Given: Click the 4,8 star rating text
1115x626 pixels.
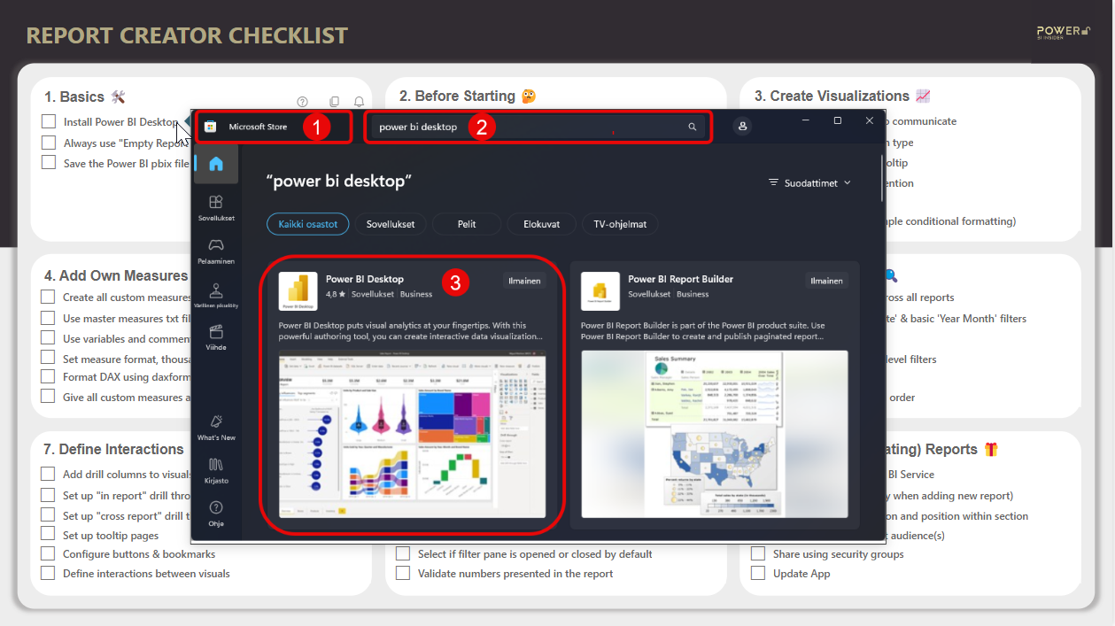Looking at the screenshot, I should (336, 294).
